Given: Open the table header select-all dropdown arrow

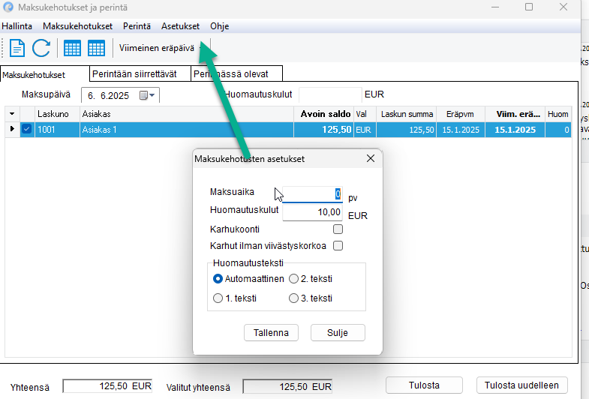Looking at the screenshot, I should pos(12,114).
